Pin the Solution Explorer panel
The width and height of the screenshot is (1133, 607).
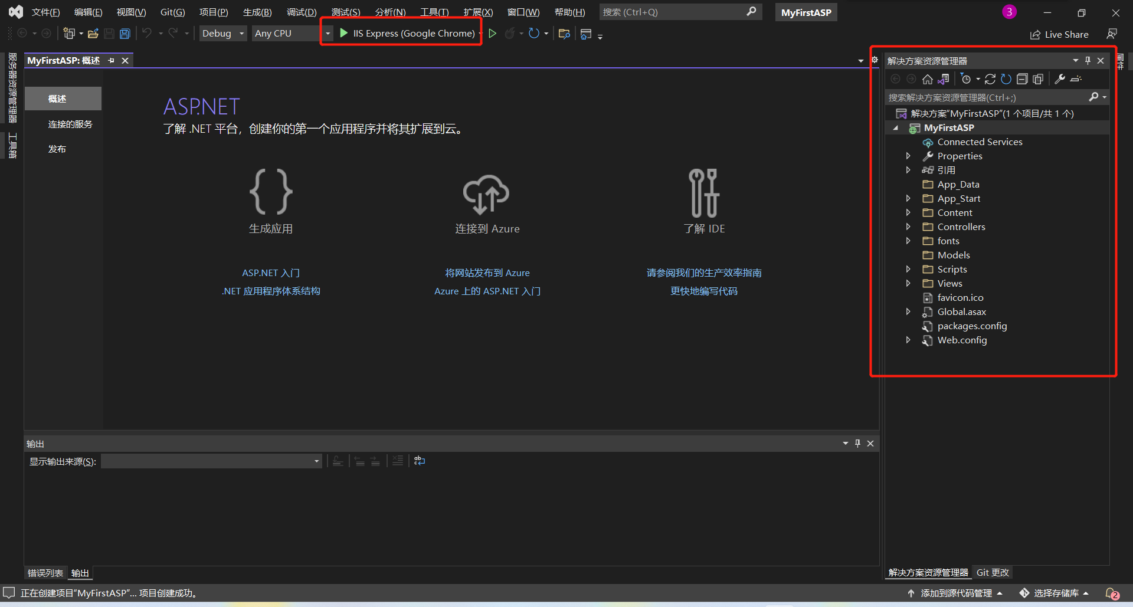click(x=1088, y=60)
